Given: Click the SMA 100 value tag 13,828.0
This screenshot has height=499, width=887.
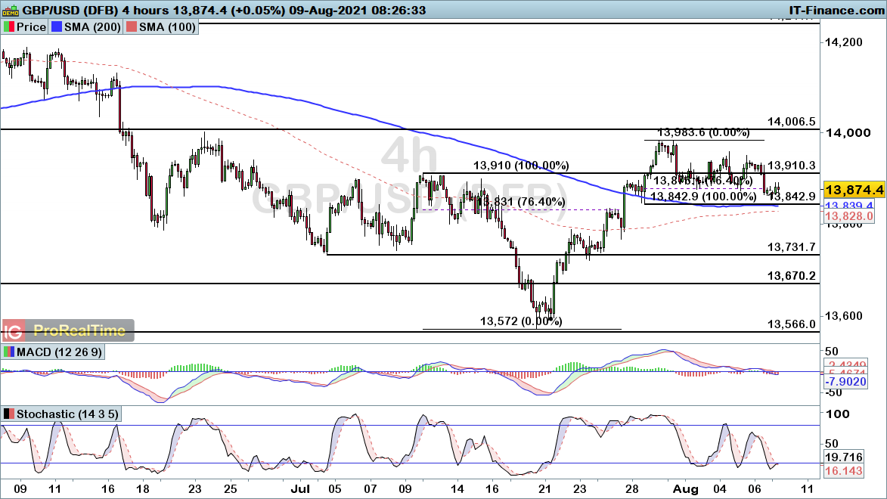Looking at the screenshot, I should coord(849,216).
